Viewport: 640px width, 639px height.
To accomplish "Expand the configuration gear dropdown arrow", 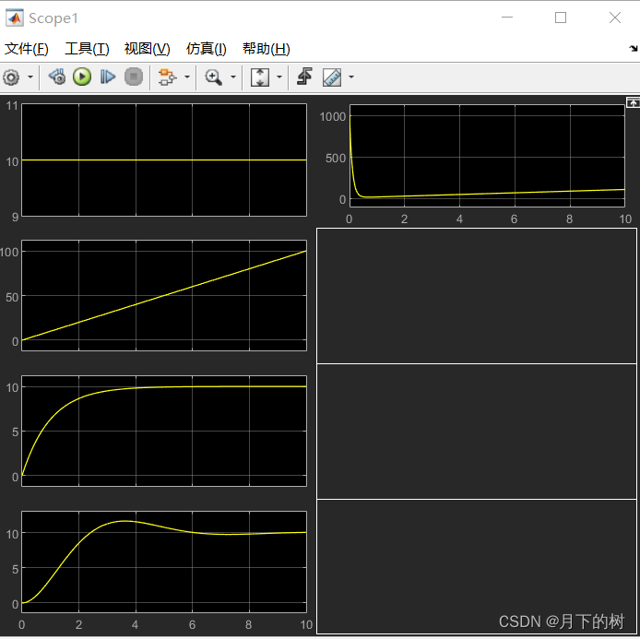I will pos(30,77).
